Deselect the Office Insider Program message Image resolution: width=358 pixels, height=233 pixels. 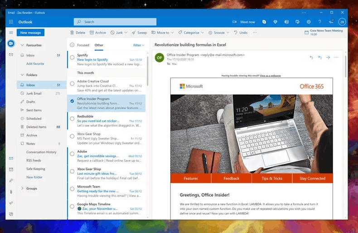click(x=72, y=101)
